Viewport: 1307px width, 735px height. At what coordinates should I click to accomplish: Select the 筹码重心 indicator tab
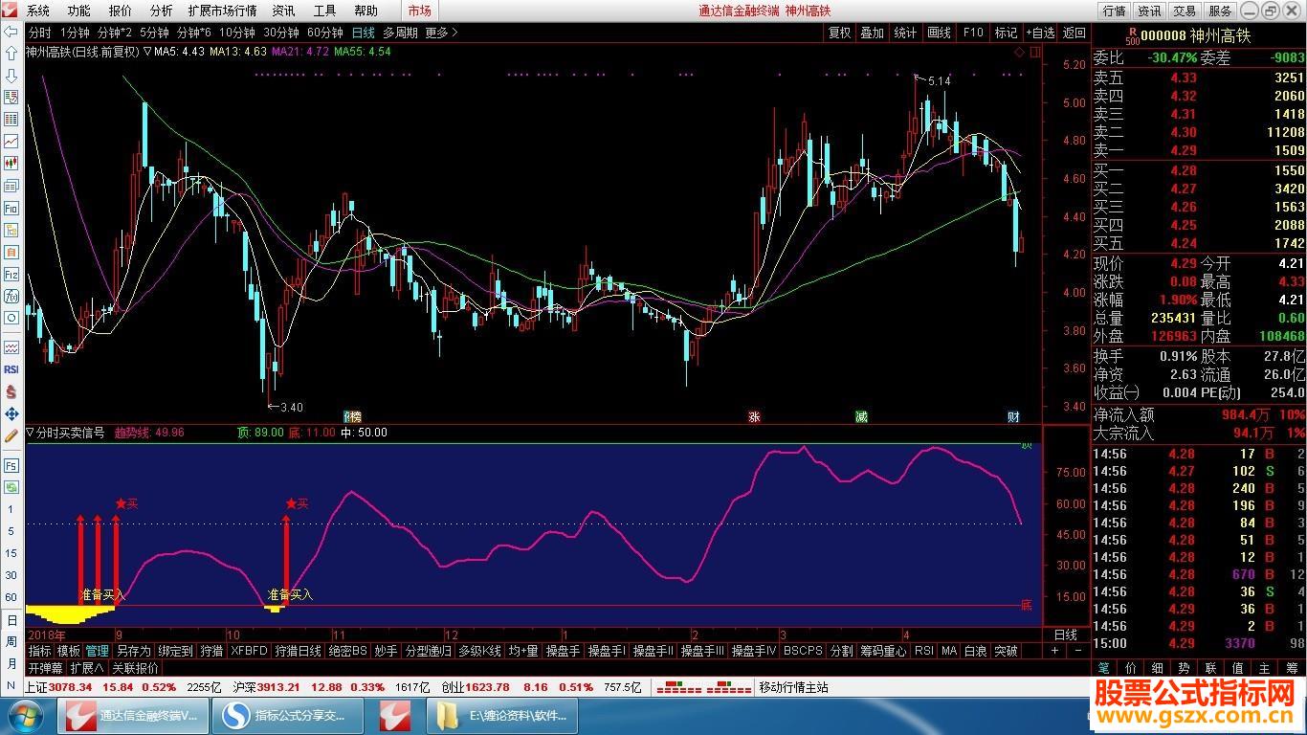[883, 651]
